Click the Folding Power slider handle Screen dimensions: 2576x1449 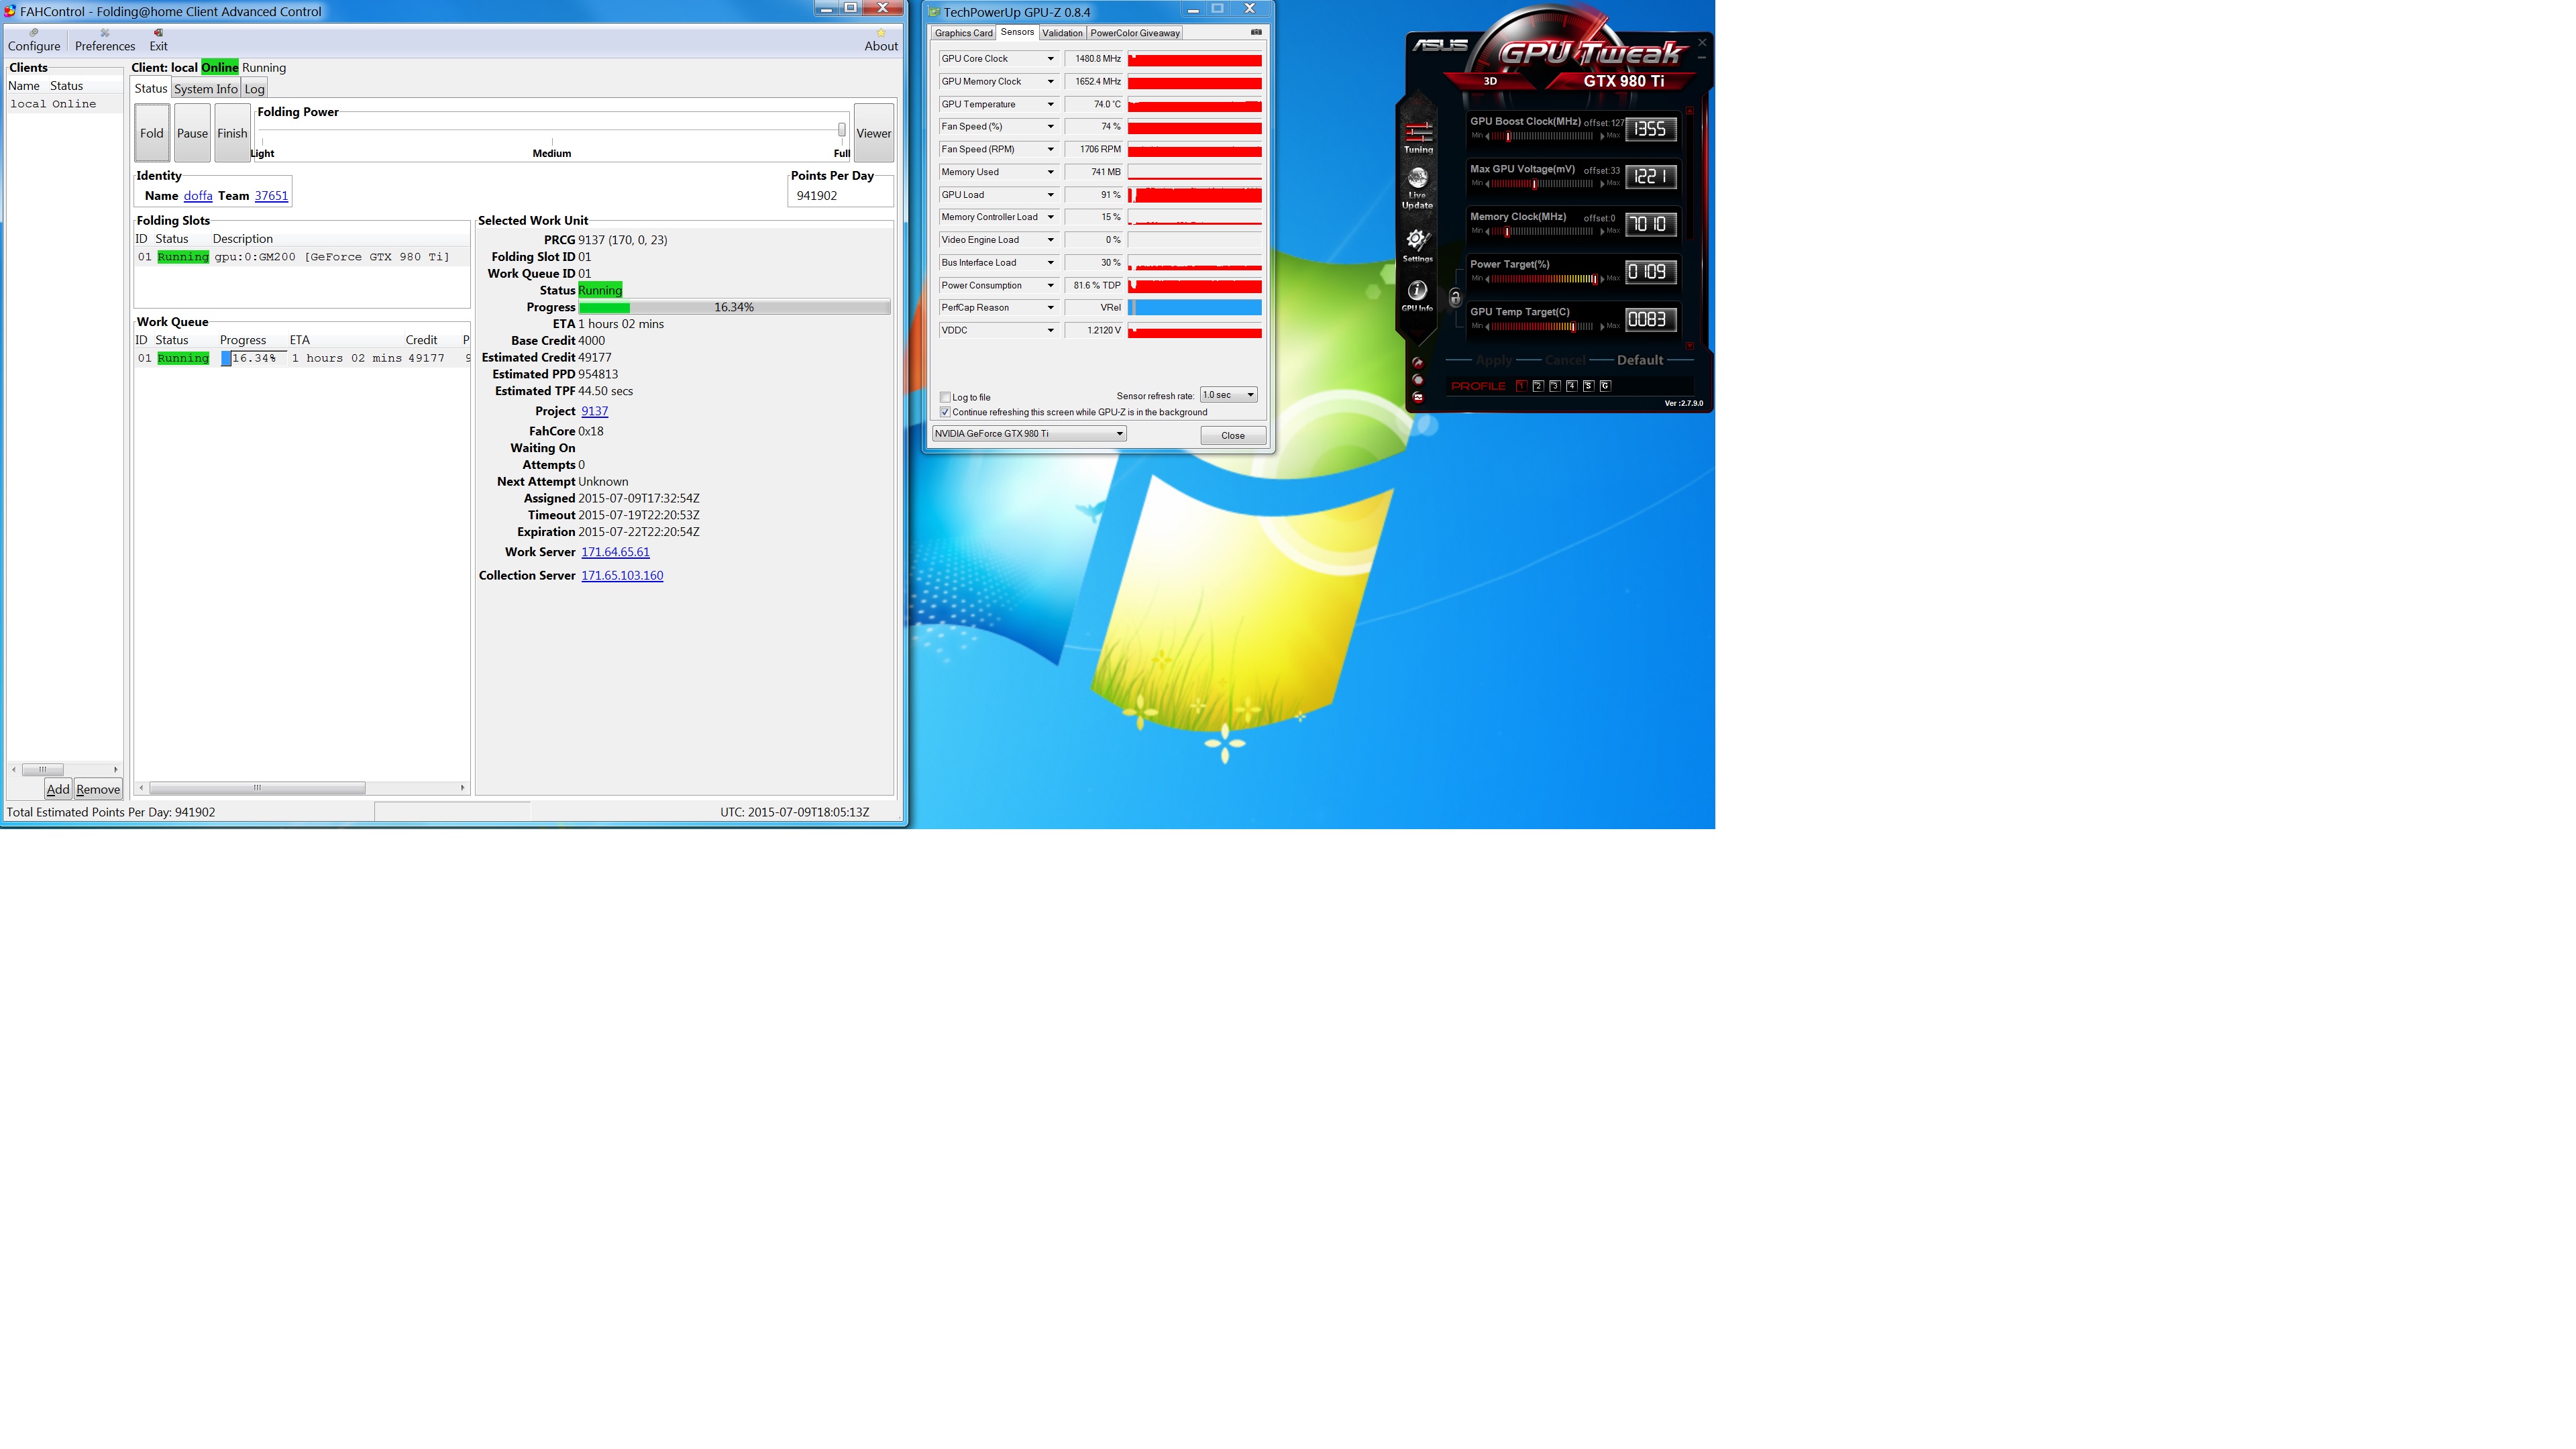[842, 129]
